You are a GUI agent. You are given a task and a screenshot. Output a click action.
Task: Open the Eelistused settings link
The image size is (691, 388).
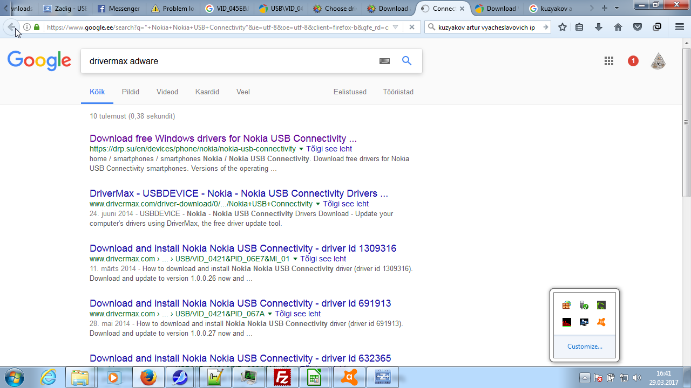[x=350, y=92]
